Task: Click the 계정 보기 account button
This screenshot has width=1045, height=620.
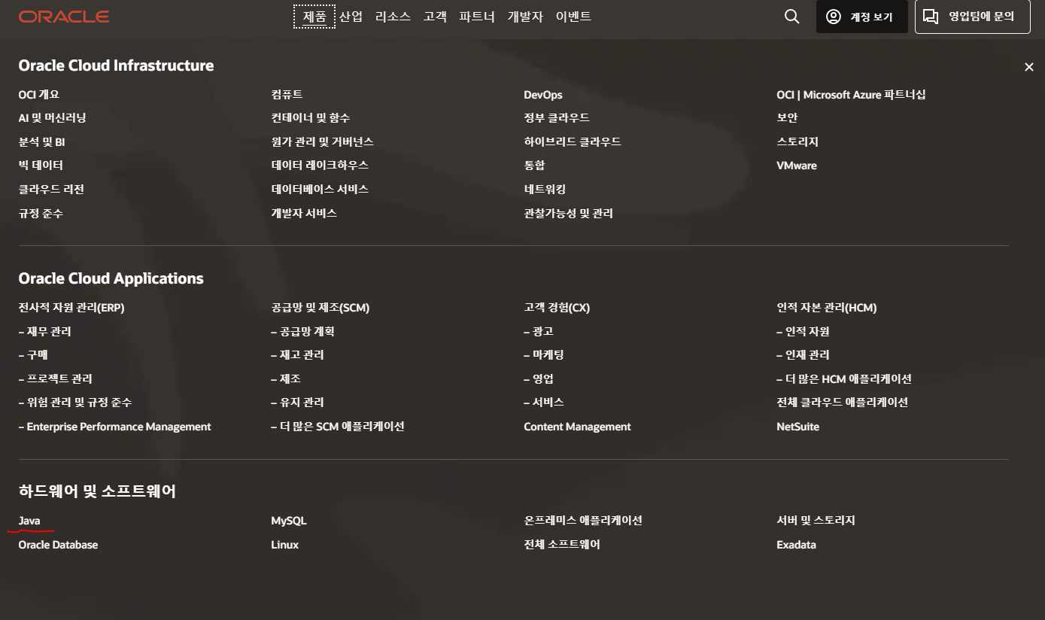Action: tap(862, 17)
